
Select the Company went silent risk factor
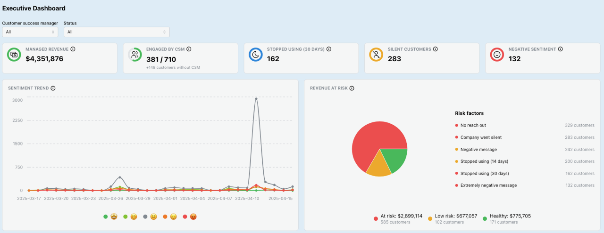[480, 137]
